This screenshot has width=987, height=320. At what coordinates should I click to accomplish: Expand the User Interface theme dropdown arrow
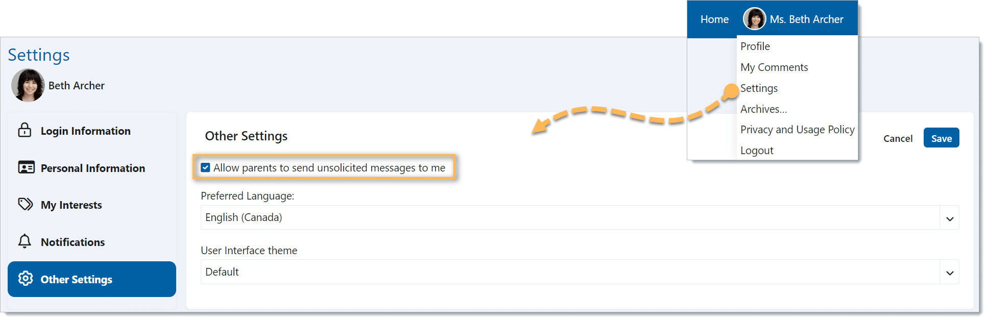(x=949, y=272)
